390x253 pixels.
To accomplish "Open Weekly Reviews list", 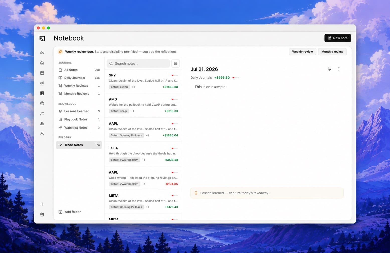I will coord(79,86).
